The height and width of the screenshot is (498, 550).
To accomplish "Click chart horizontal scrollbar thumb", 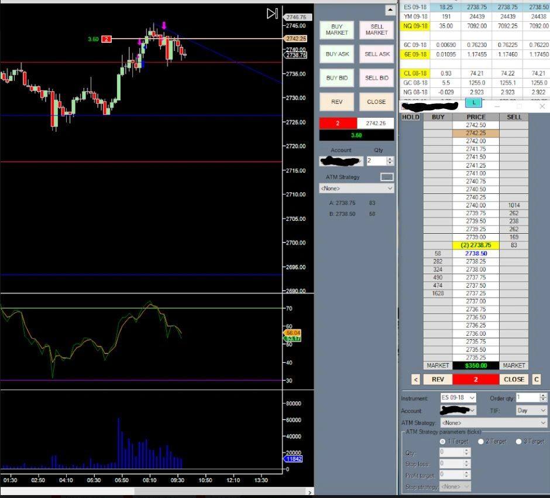I will 220,492.
